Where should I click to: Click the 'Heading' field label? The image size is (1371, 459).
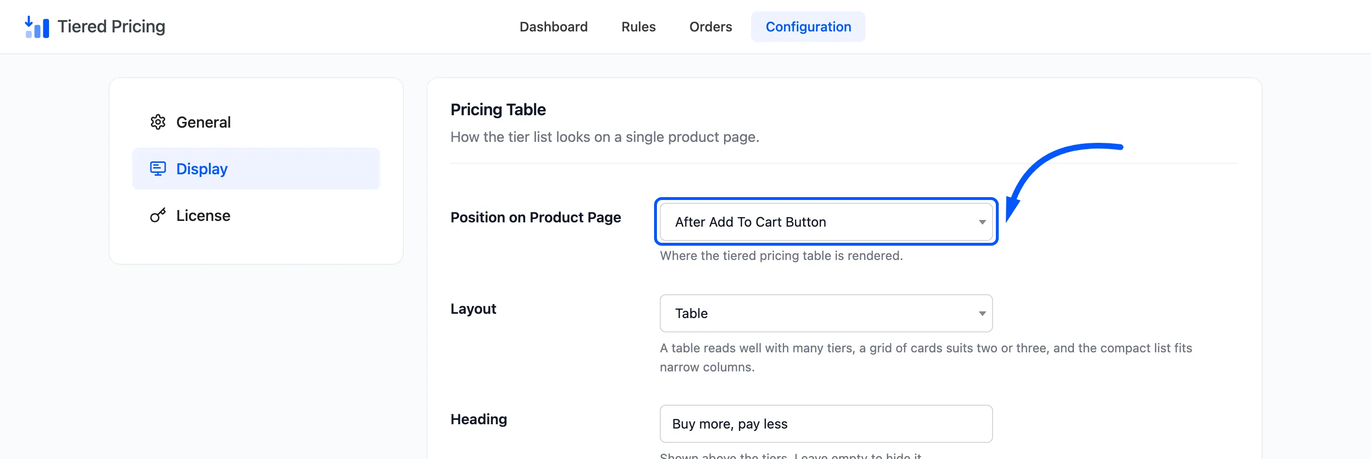(478, 419)
